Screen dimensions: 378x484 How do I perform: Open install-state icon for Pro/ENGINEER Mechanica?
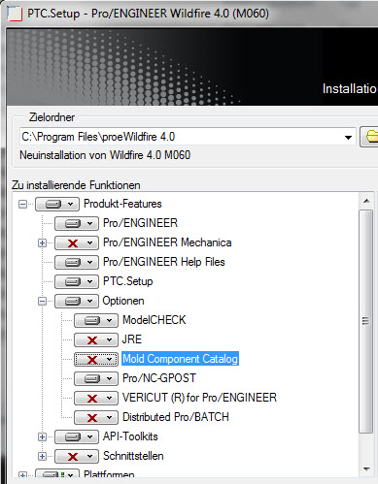coord(77,242)
